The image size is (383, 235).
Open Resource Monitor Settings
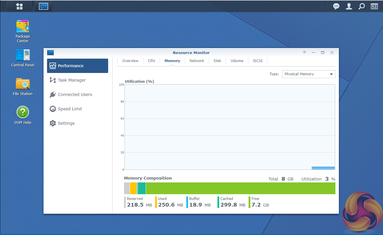pyautogui.click(x=66, y=123)
